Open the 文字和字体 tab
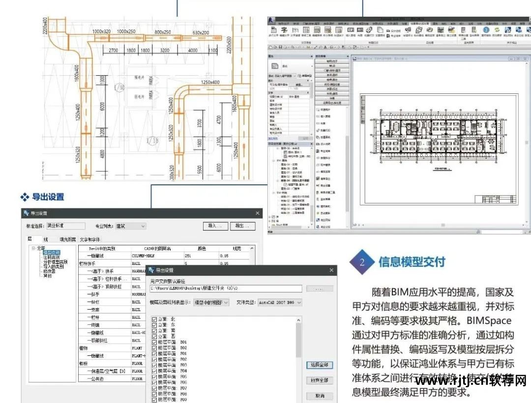The width and height of the screenshot is (531, 403). [90, 239]
